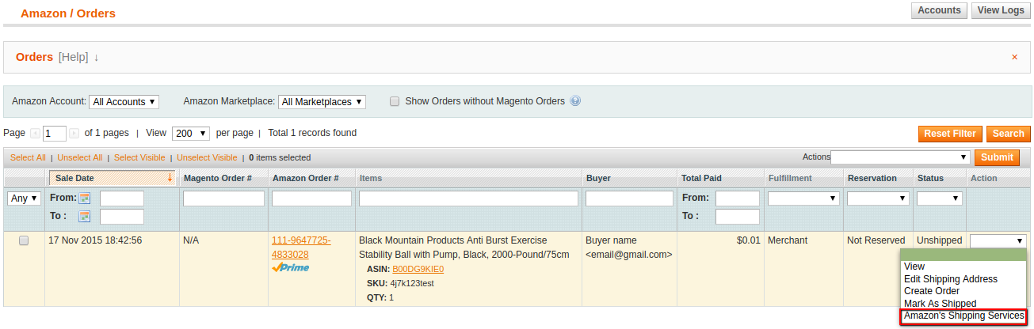Choose Amazon's Shipping Services option

pyautogui.click(x=963, y=316)
